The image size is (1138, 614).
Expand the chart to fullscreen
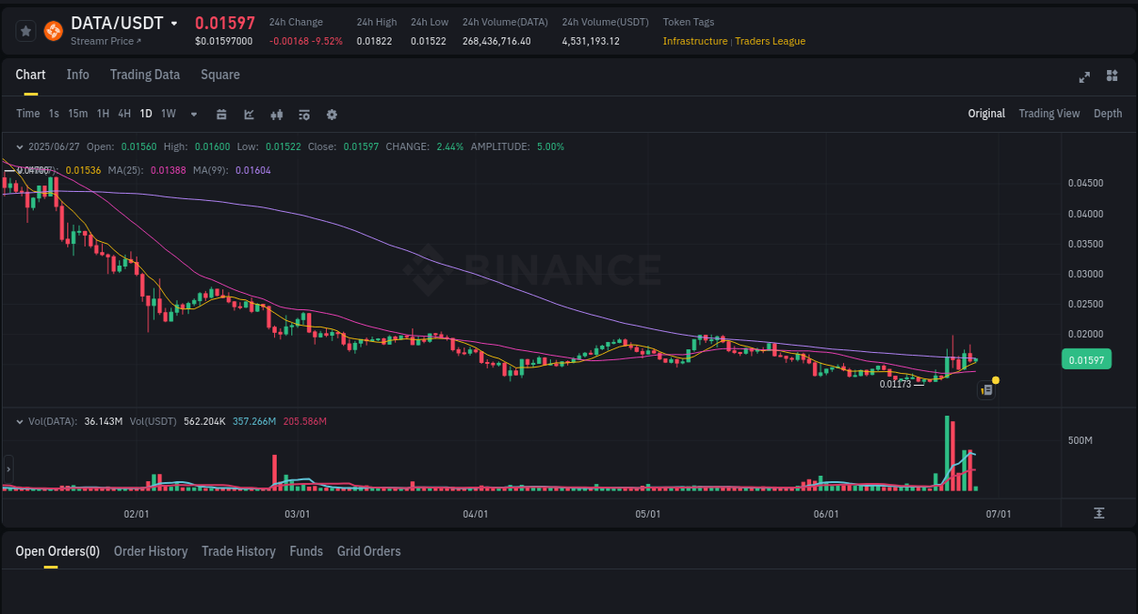click(1084, 77)
